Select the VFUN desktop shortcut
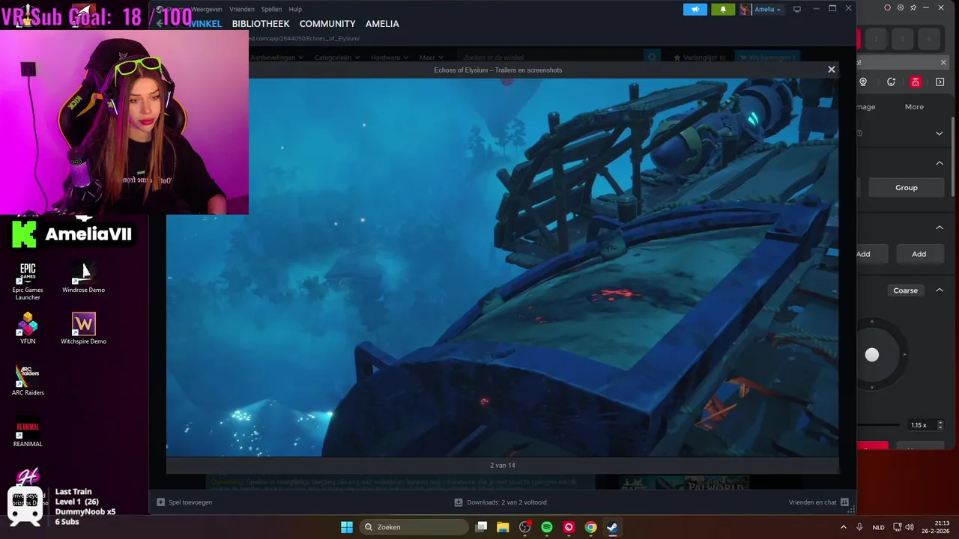 28,328
